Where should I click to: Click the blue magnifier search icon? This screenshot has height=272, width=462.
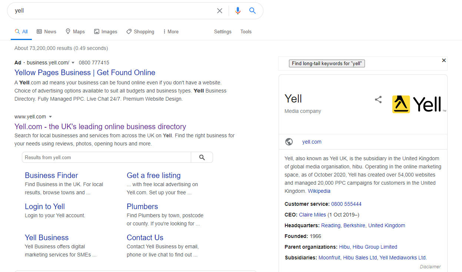253,11
